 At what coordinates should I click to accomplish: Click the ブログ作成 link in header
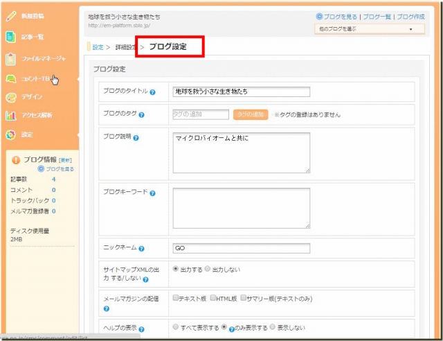pyautogui.click(x=410, y=16)
